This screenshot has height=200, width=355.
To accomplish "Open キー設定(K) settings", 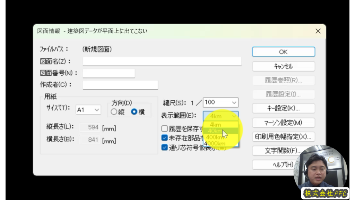I will pos(284,108).
